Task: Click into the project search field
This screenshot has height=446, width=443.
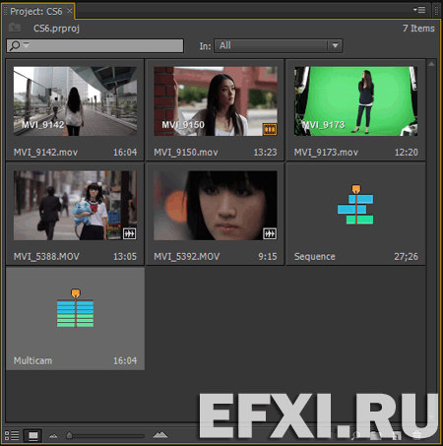Action: point(95,45)
